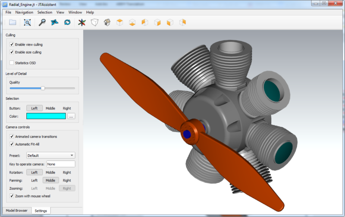This screenshot has height=217, width=345.
Task: Open the Selection menu
Action: [x=45, y=13]
